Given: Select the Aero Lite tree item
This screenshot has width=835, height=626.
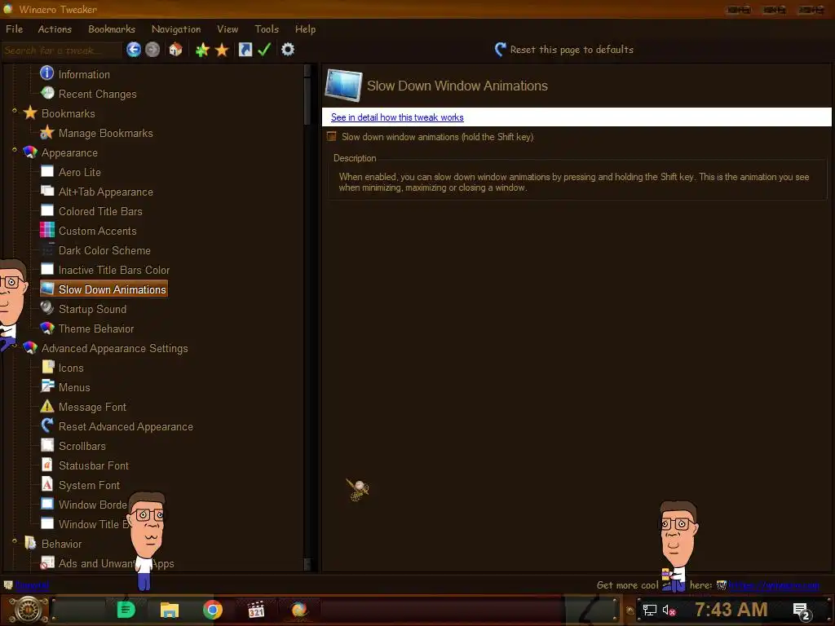Looking at the screenshot, I should coord(79,172).
